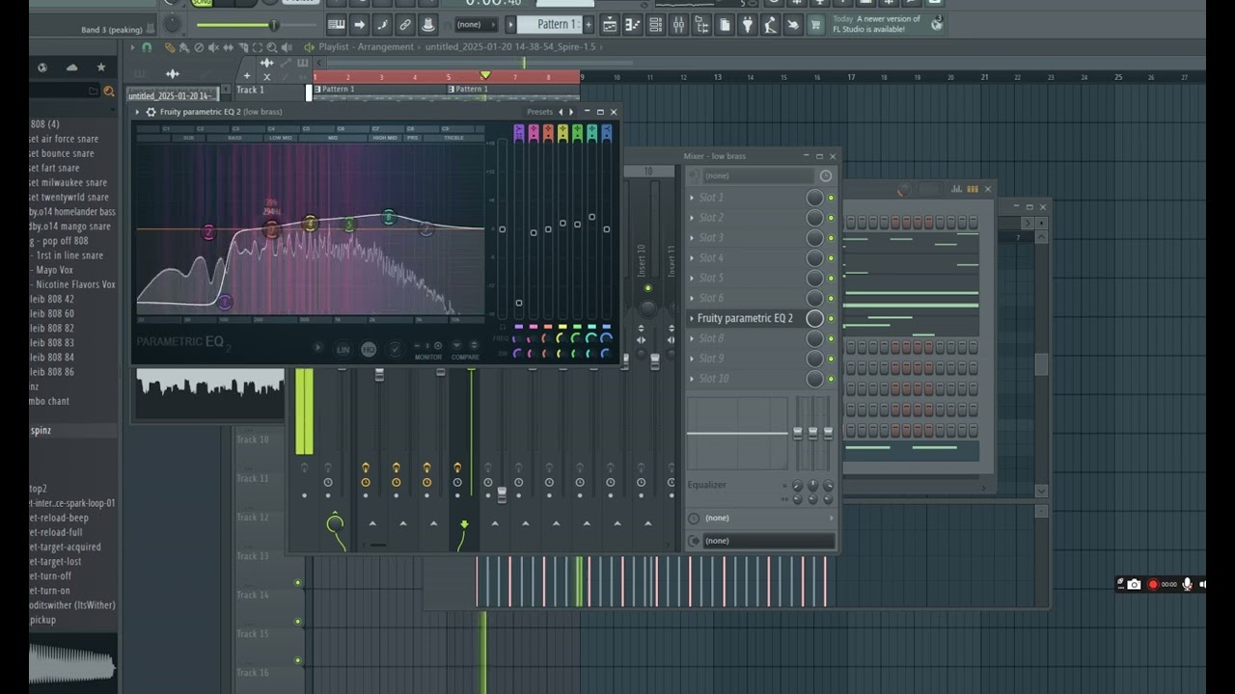
Task: Toggle Fruity parametric EQ 2 slot enable LED
Action: pos(831,319)
